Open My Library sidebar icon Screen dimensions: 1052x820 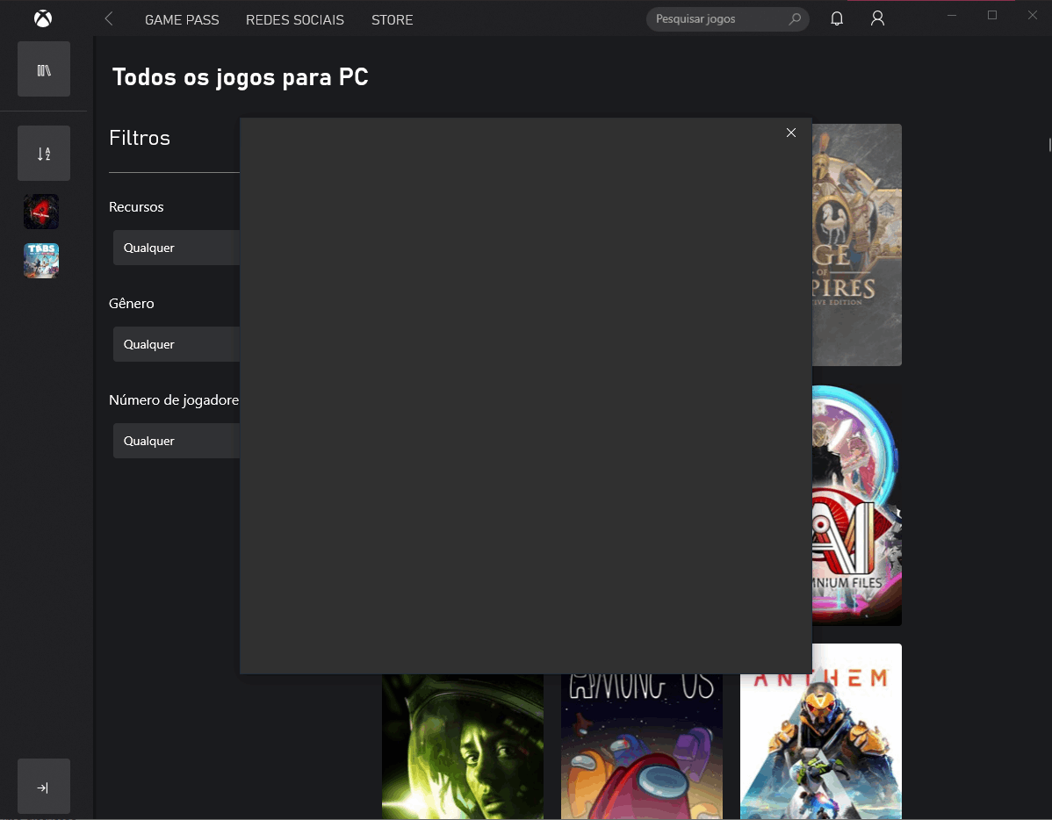click(44, 69)
